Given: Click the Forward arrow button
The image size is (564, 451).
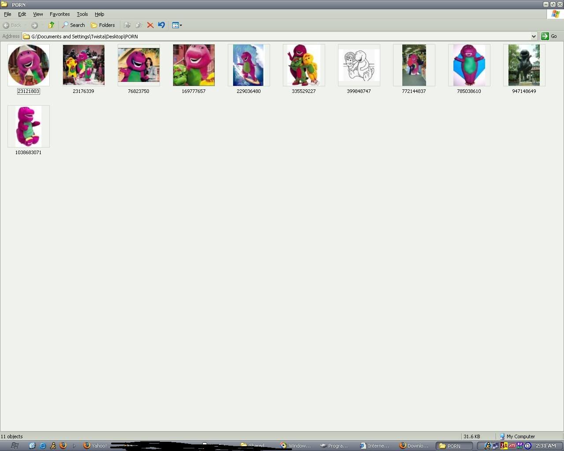Looking at the screenshot, I should [x=34, y=25].
